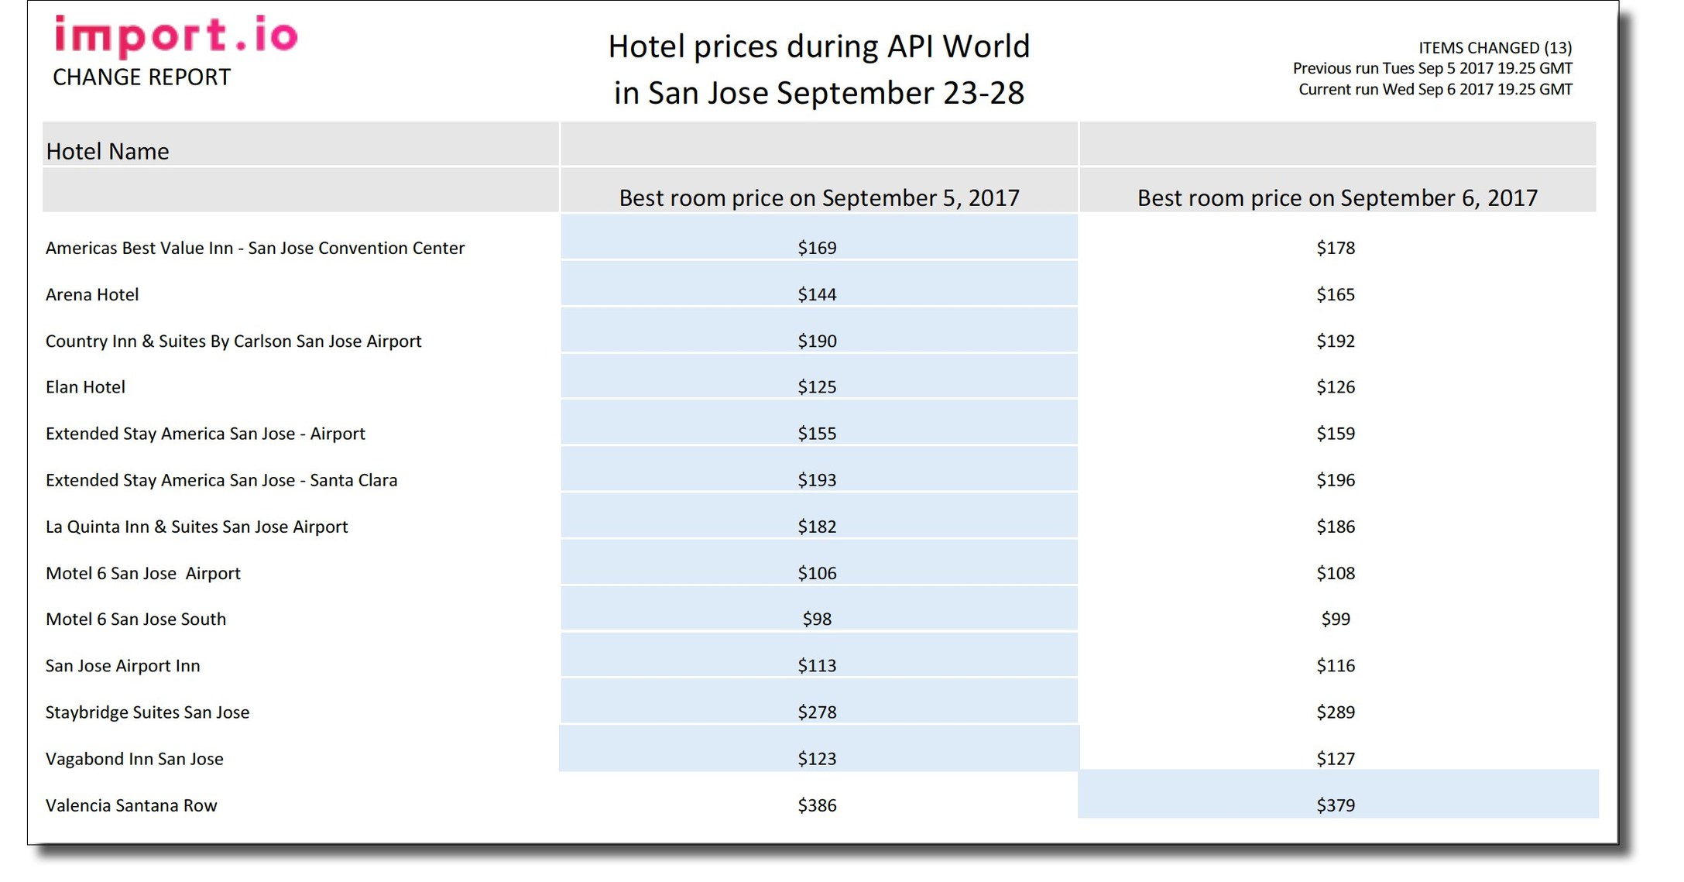Click the highlighted $98 price cell

click(x=817, y=619)
